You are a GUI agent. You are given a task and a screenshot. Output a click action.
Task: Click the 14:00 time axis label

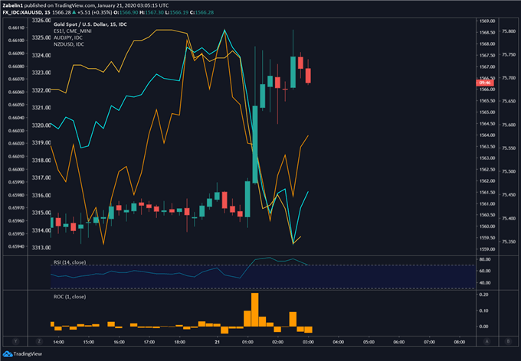point(58,342)
